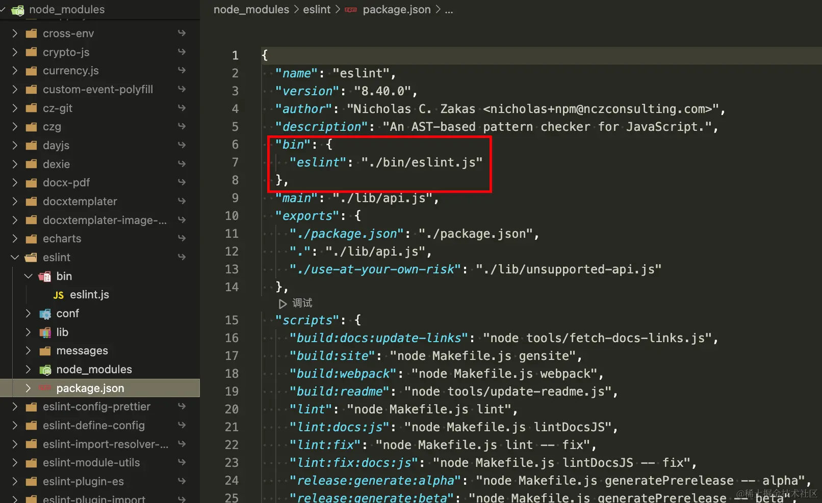Click the symlink arrow on currency.js row
Screen dimensions: 822x503
click(182, 70)
